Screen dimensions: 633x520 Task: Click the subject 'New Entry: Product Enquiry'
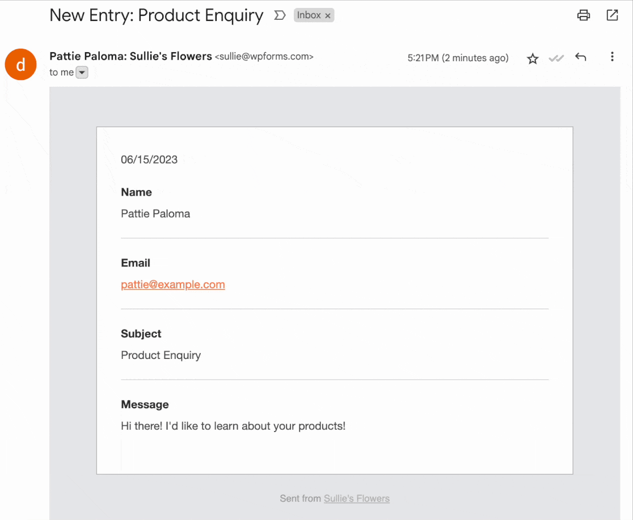(x=156, y=15)
